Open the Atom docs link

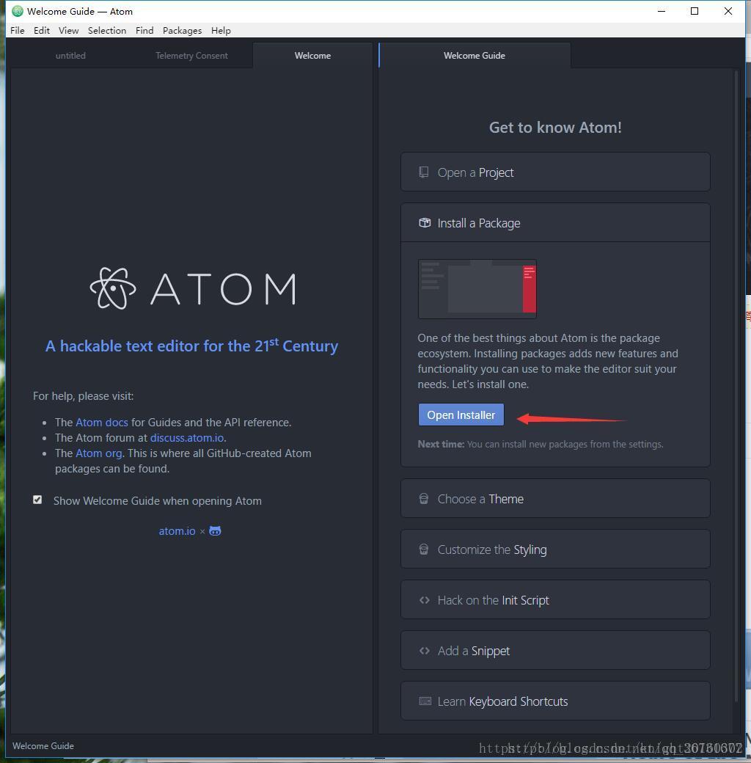click(102, 423)
